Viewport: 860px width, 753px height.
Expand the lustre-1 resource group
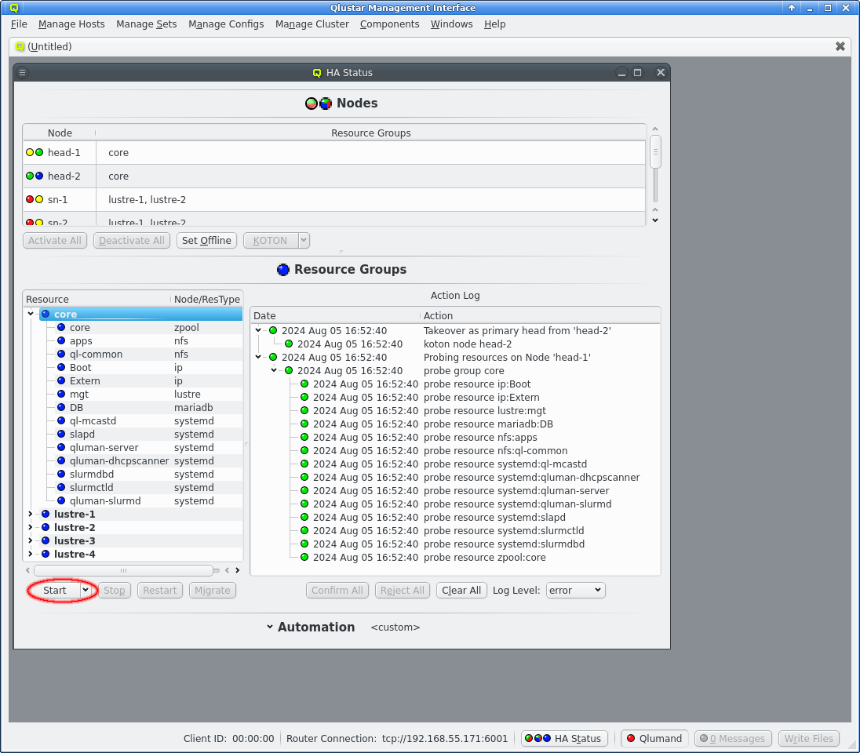(31, 514)
